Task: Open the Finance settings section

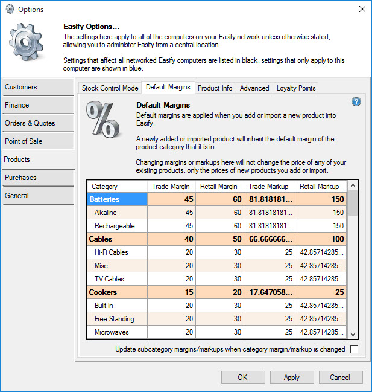Action: [38, 105]
